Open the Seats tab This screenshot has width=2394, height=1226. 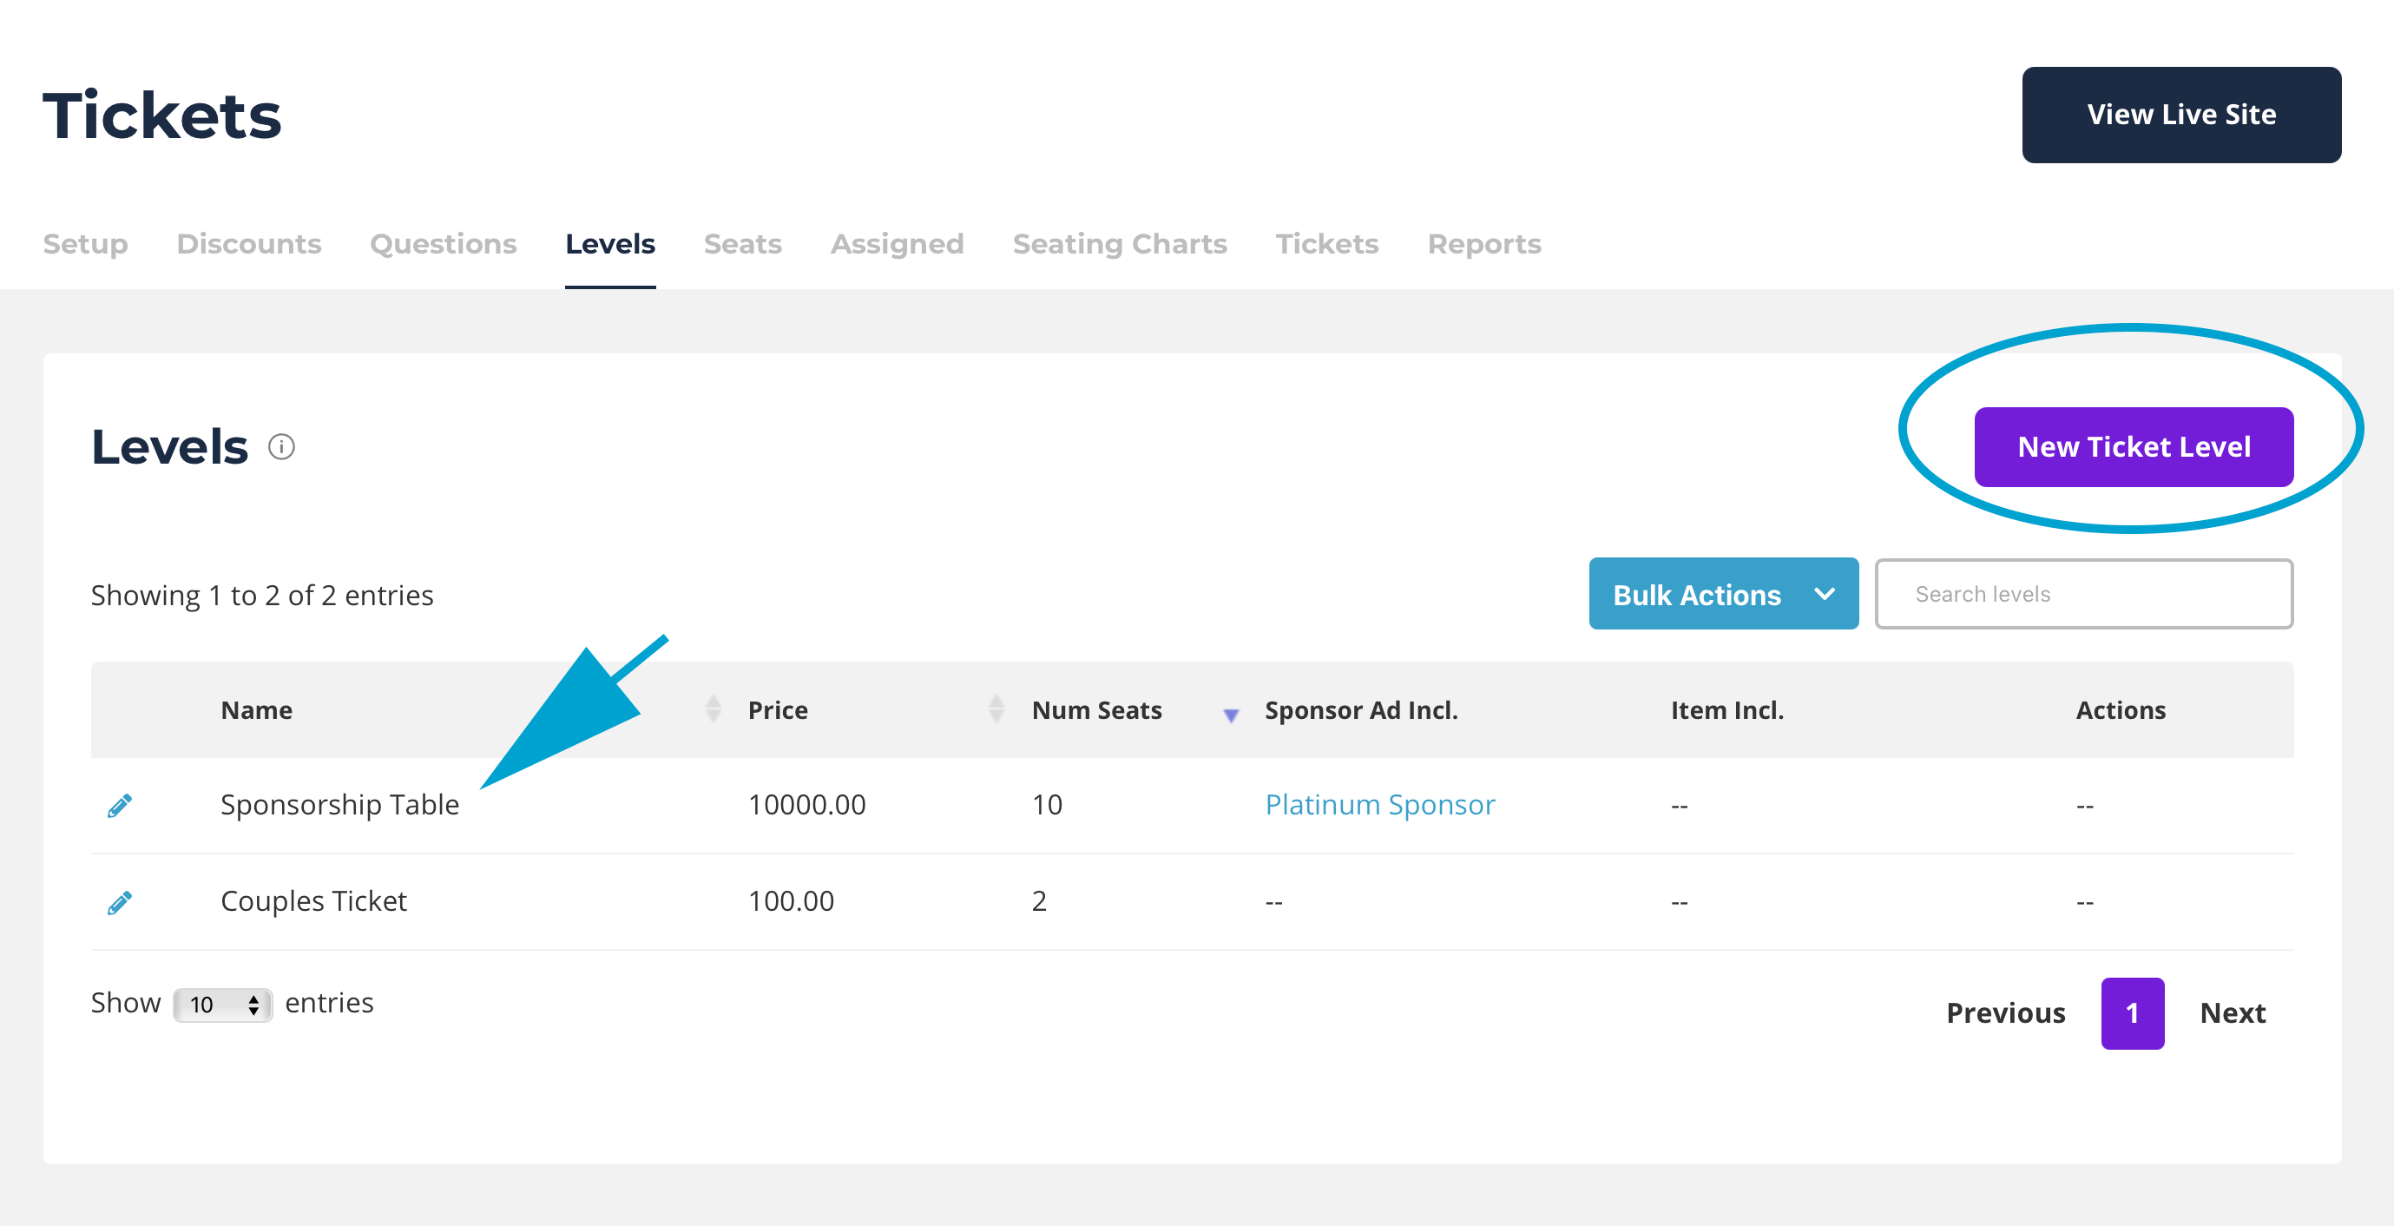coord(741,243)
